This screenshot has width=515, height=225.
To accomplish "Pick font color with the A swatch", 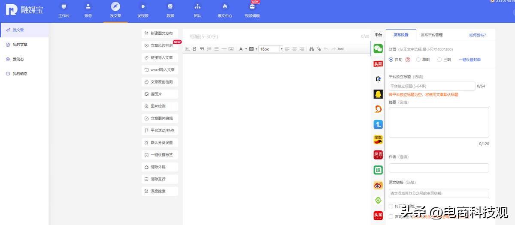I will tap(241, 49).
